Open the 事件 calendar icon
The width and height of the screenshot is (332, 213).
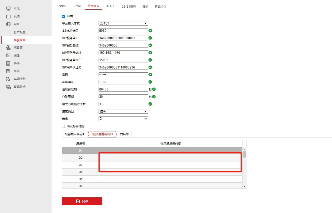(8, 63)
